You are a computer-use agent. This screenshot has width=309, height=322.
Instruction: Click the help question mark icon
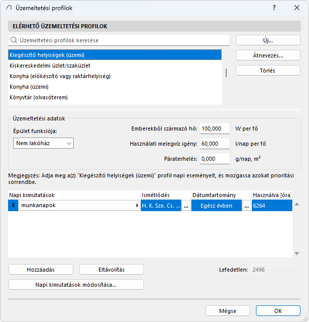(274, 8)
